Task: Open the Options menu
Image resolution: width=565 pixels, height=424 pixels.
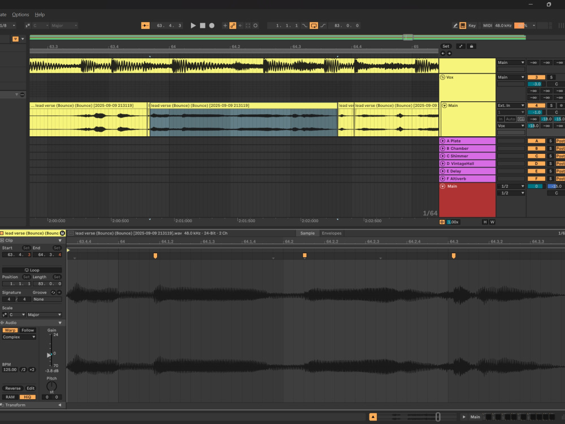Action: pos(20,15)
